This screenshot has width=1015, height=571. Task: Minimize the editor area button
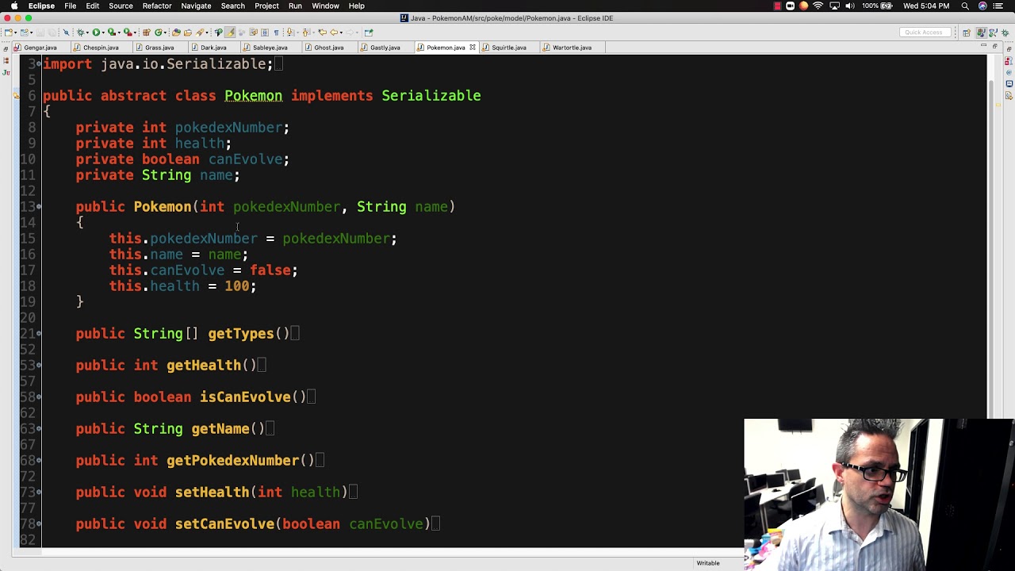click(983, 47)
